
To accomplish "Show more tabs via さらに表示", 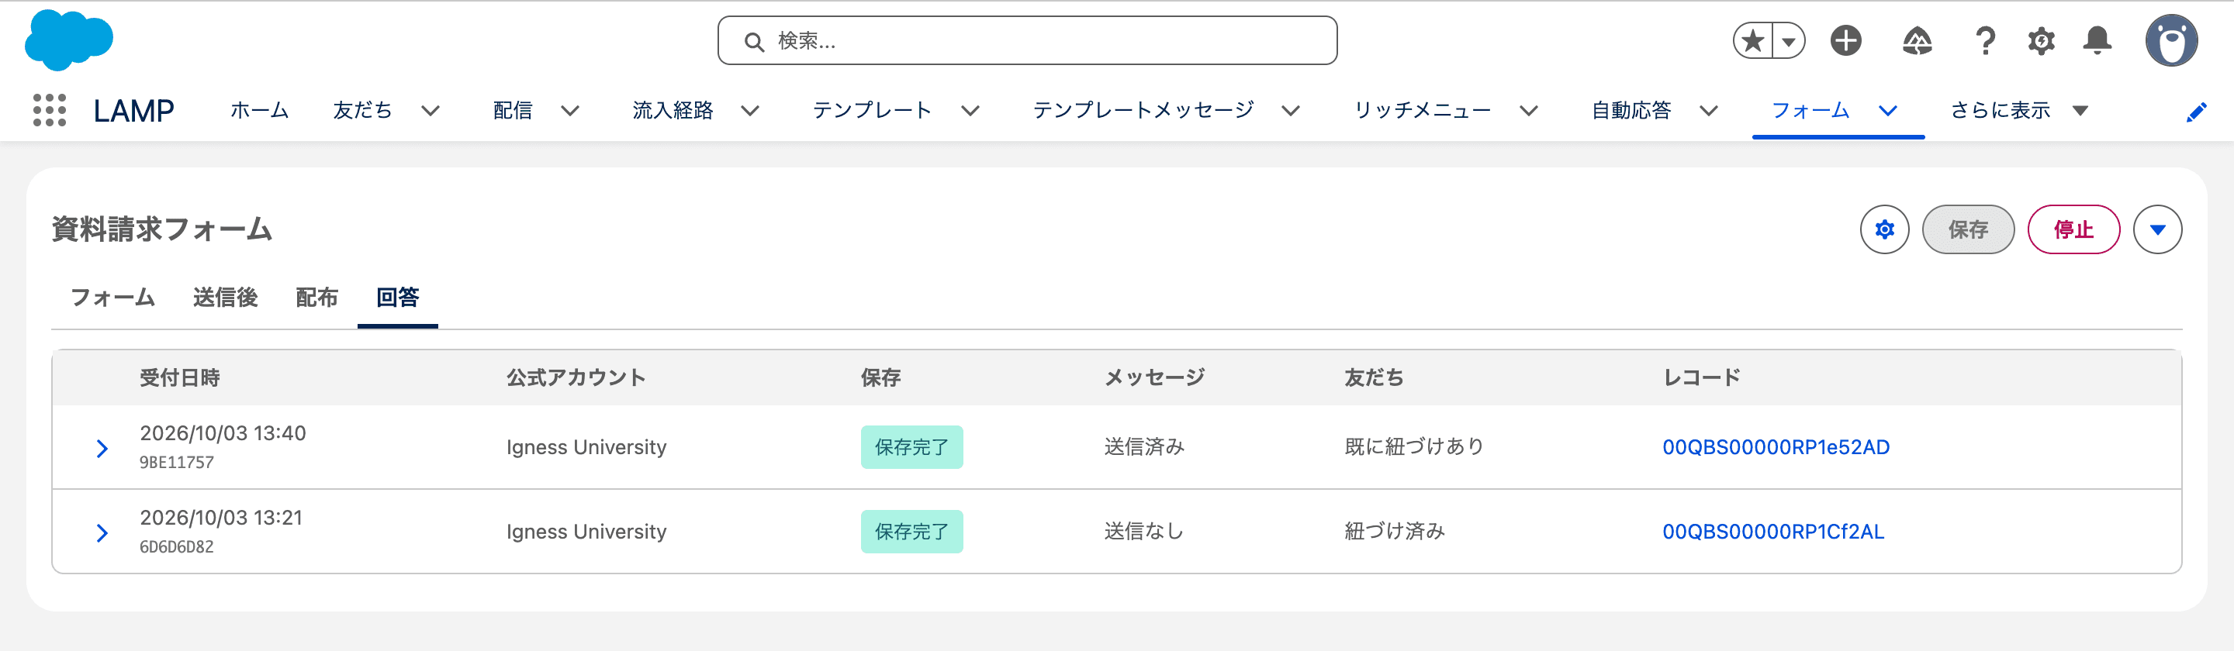I will (x=2018, y=110).
